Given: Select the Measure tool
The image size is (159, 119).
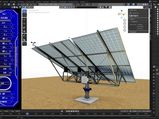Looking at the screenshot, I should click(x=25, y=40).
